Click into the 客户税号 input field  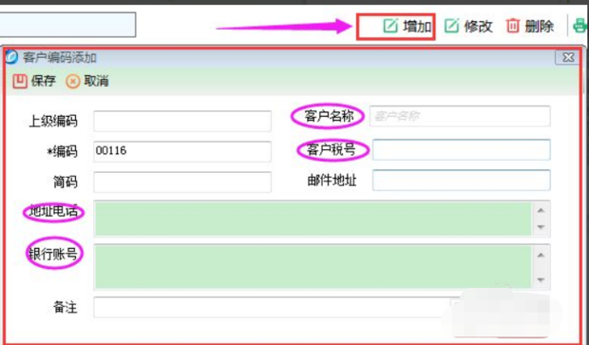(x=462, y=149)
